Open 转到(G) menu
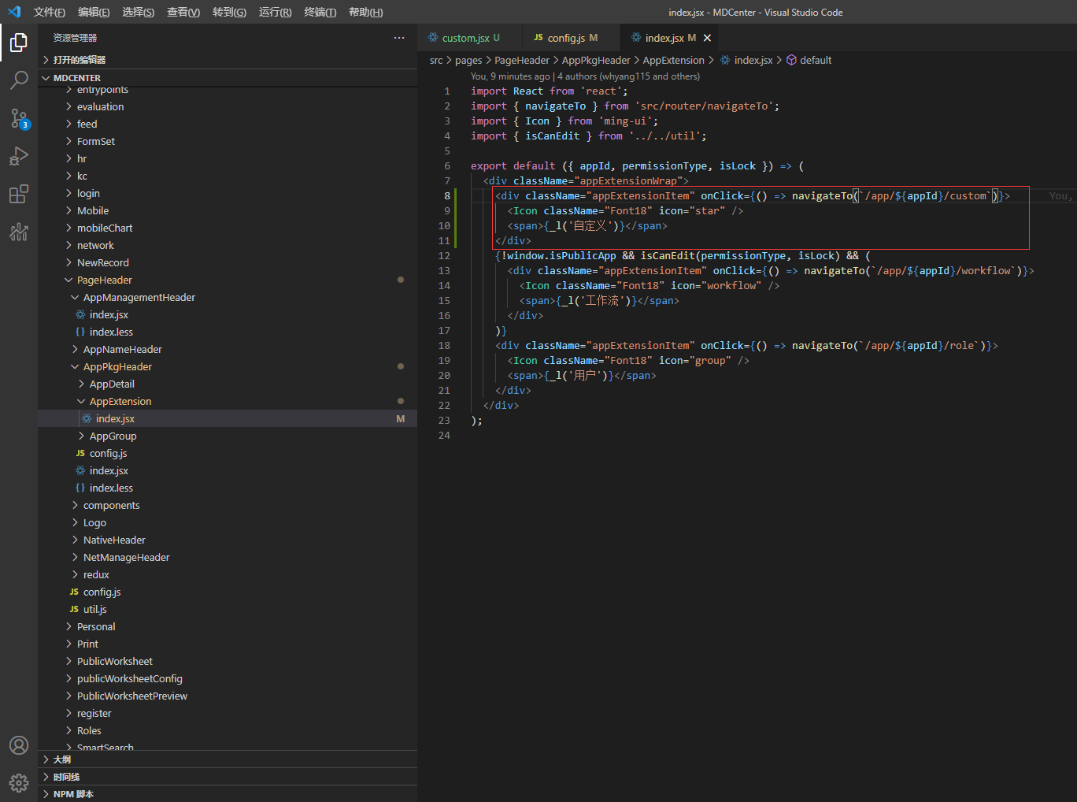This screenshot has height=802, width=1077. [x=229, y=12]
